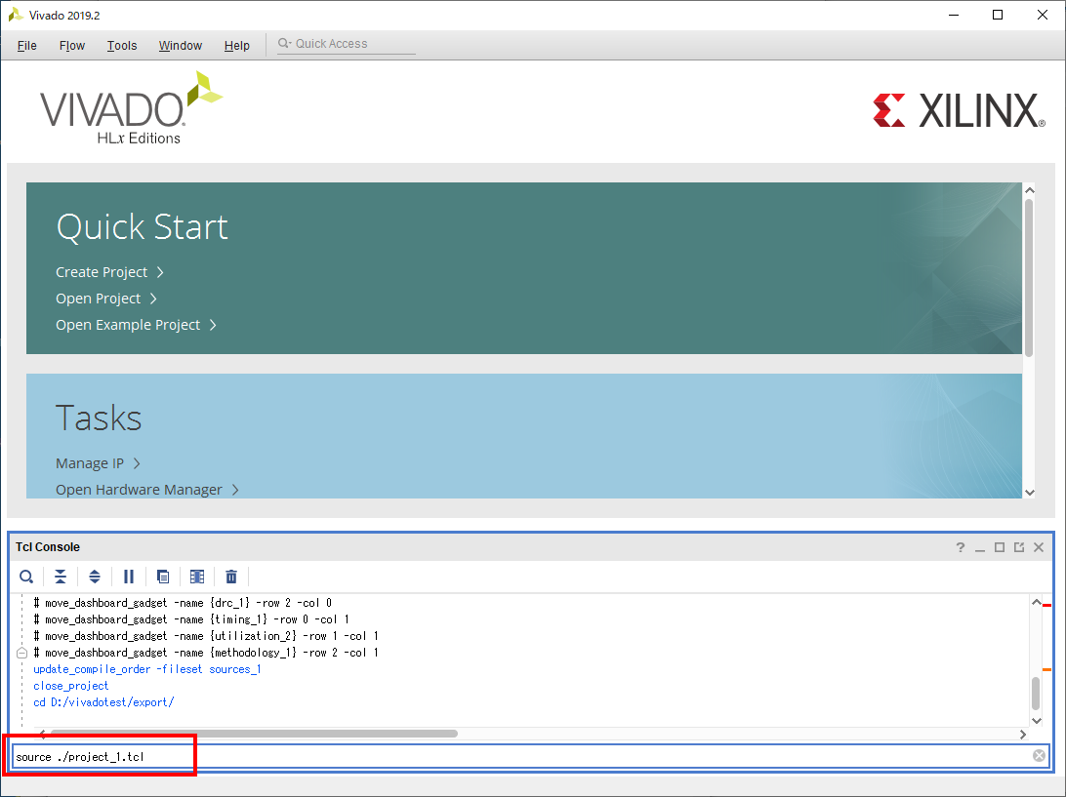Click the Create Project link
This screenshot has height=797, width=1066.
[109, 272]
